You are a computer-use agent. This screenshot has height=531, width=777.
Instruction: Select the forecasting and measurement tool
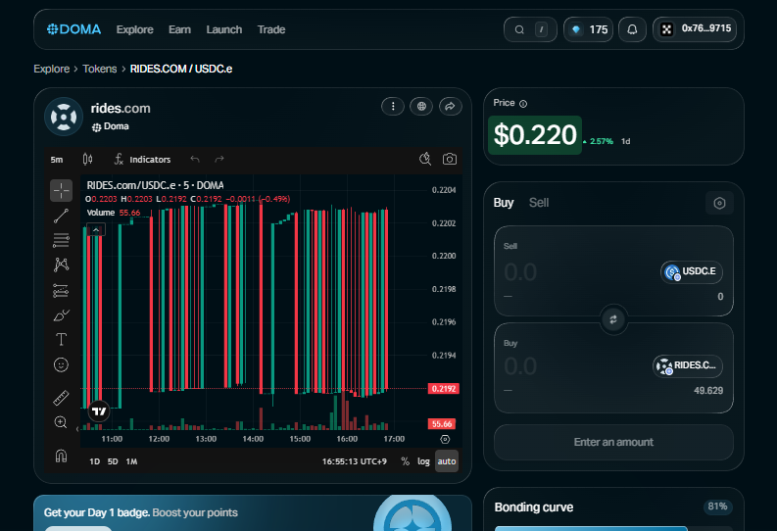tap(61, 290)
